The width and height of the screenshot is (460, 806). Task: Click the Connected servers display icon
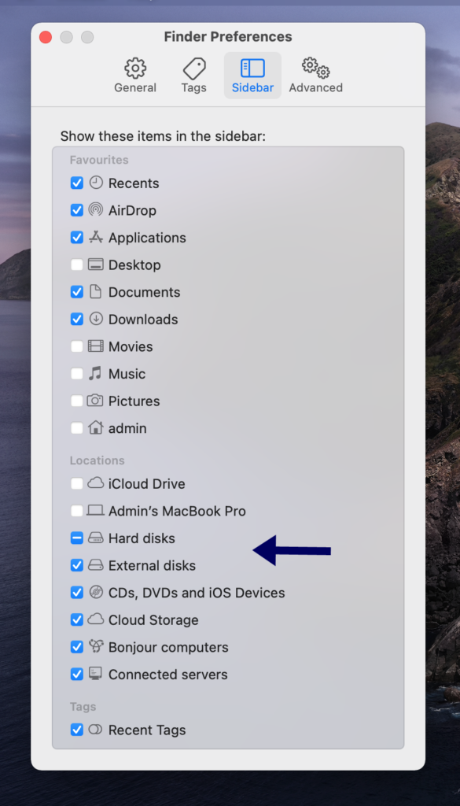pos(98,675)
